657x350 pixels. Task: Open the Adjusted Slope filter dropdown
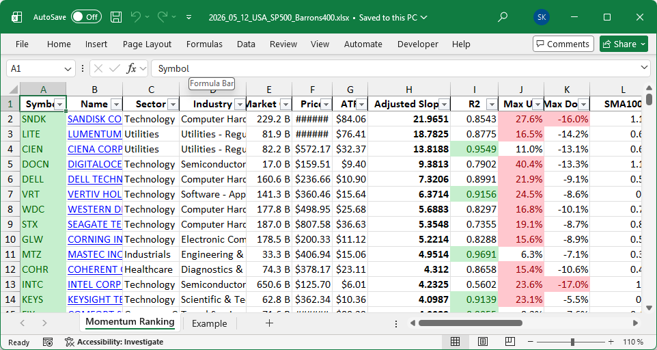click(444, 105)
